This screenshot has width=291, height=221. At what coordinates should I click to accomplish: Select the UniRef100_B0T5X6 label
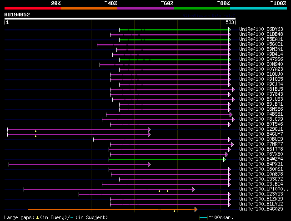point(261,124)
